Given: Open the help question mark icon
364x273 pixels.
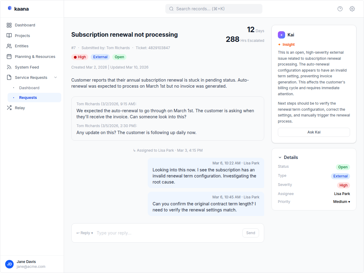Looking at the screenshot, I should tap(340, 9).
